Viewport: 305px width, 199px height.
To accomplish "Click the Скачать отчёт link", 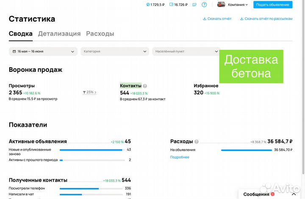I will (217, 19).
